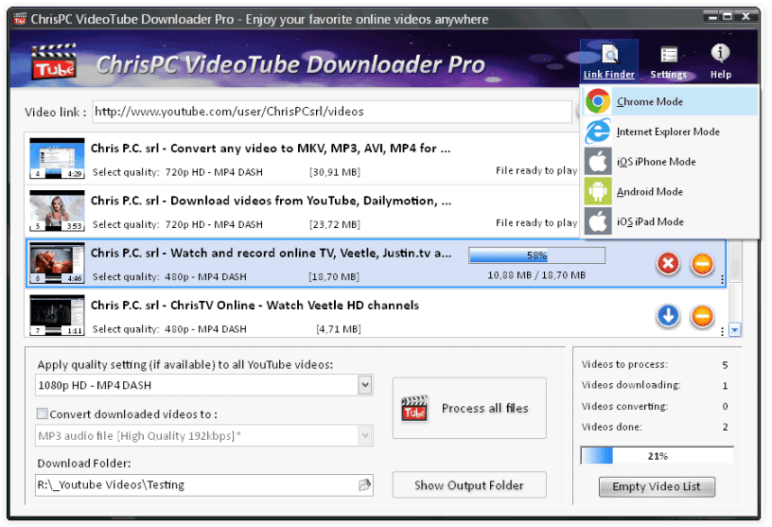Click the [23,72 MB] file size
Viewport: 772px width, 527px height.
[335, 224]
